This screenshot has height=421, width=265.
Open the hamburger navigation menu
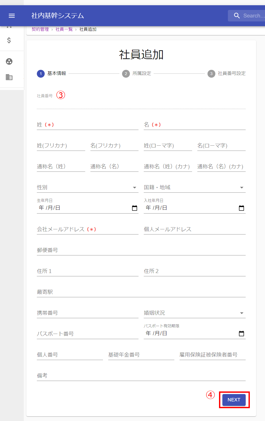(12, 16)
